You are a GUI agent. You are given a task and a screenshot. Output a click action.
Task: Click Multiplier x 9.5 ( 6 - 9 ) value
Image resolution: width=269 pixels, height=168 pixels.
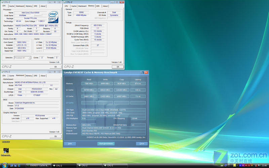click(x=22, y=45)
